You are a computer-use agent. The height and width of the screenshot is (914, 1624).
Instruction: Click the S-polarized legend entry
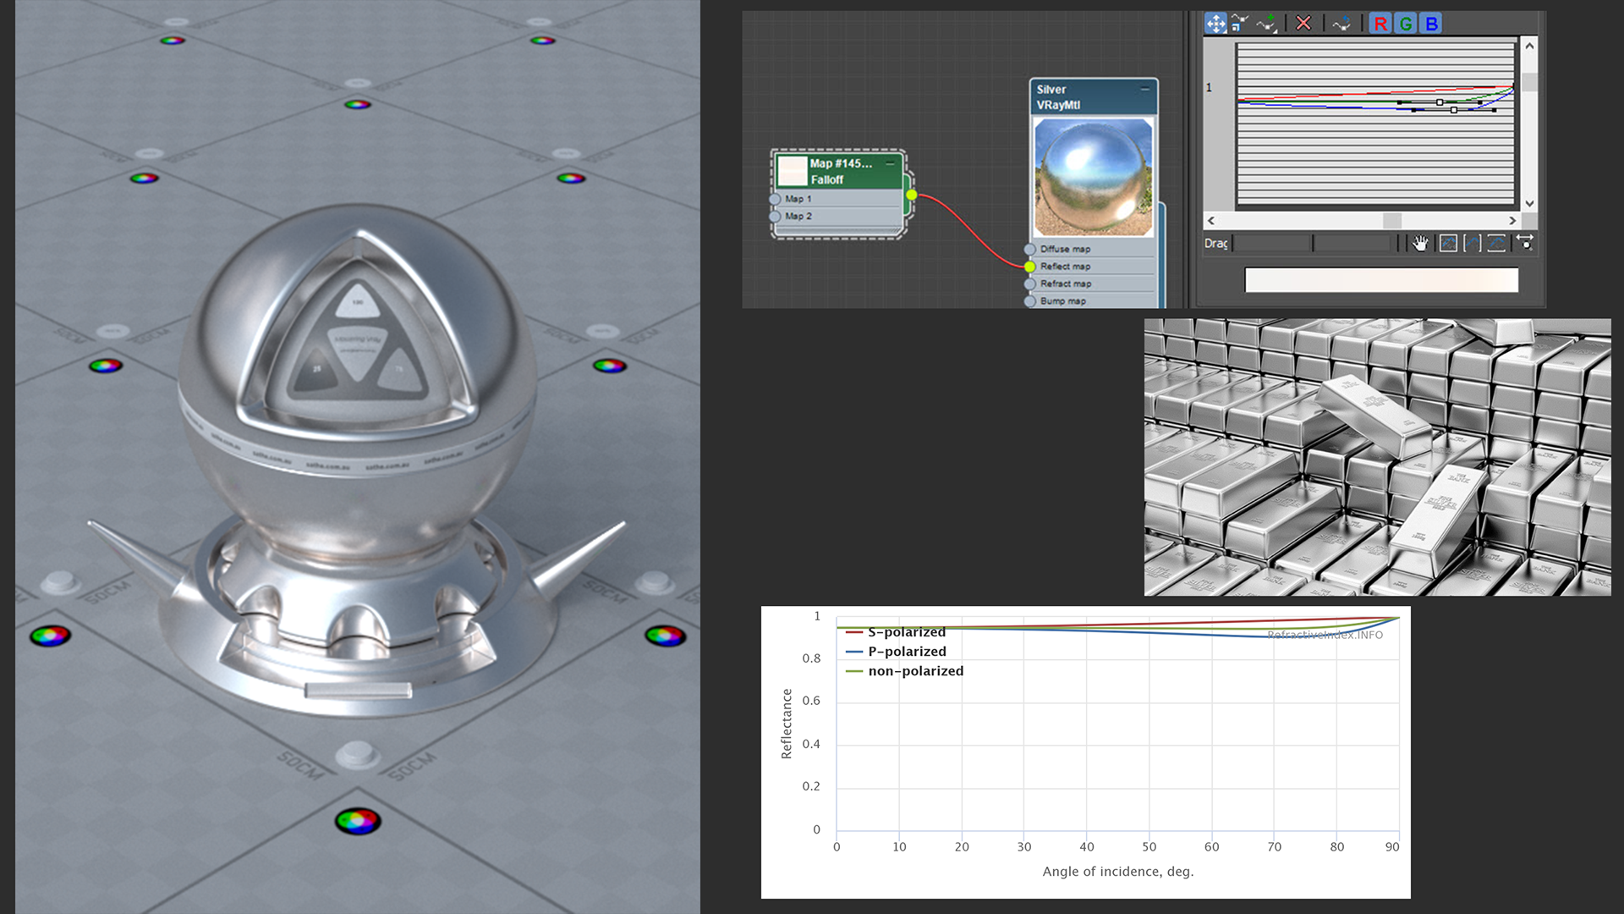(x=896, y=632)
